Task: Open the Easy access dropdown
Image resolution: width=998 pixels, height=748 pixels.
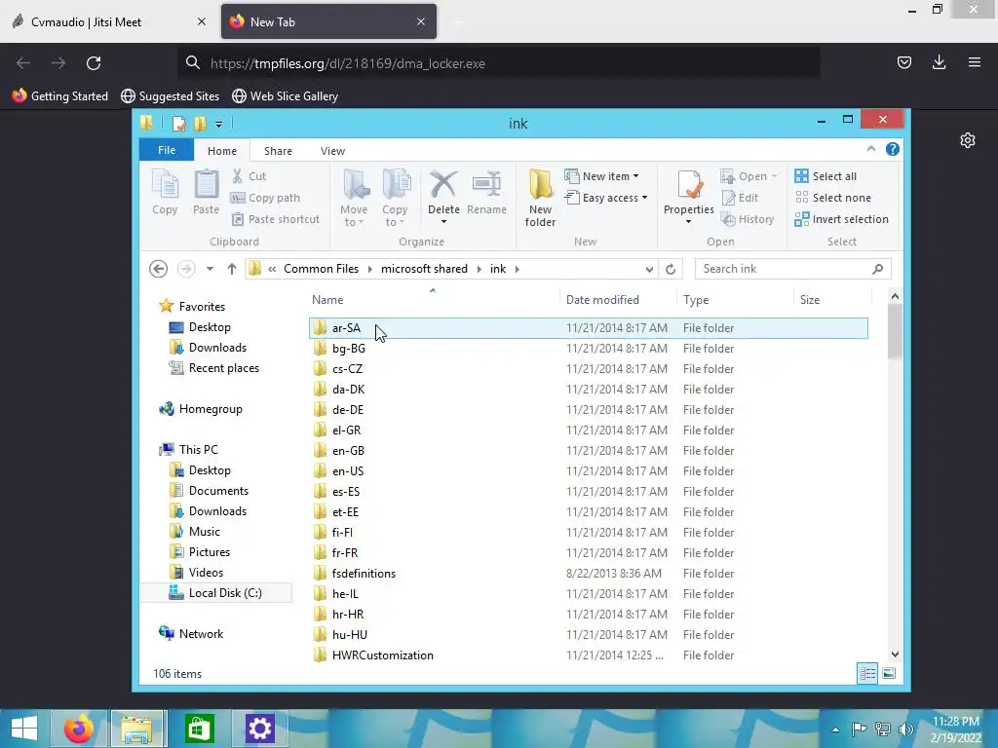Action: coord(606,198)
